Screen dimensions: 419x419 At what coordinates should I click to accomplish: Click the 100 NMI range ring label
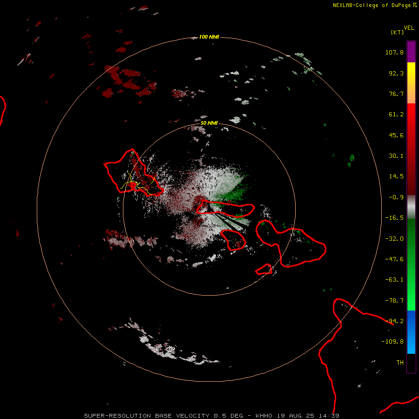pos(209,37)
